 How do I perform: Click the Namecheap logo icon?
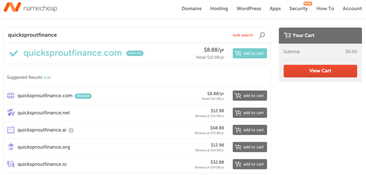12,7
